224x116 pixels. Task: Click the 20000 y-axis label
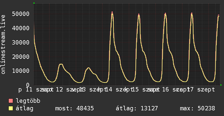click(21, 57)
